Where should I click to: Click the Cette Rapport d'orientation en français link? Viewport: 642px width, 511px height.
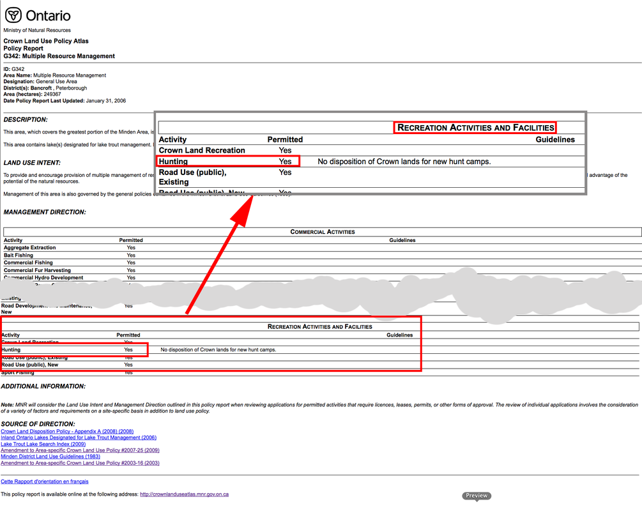pyautogui.click(x=45, y=482)
